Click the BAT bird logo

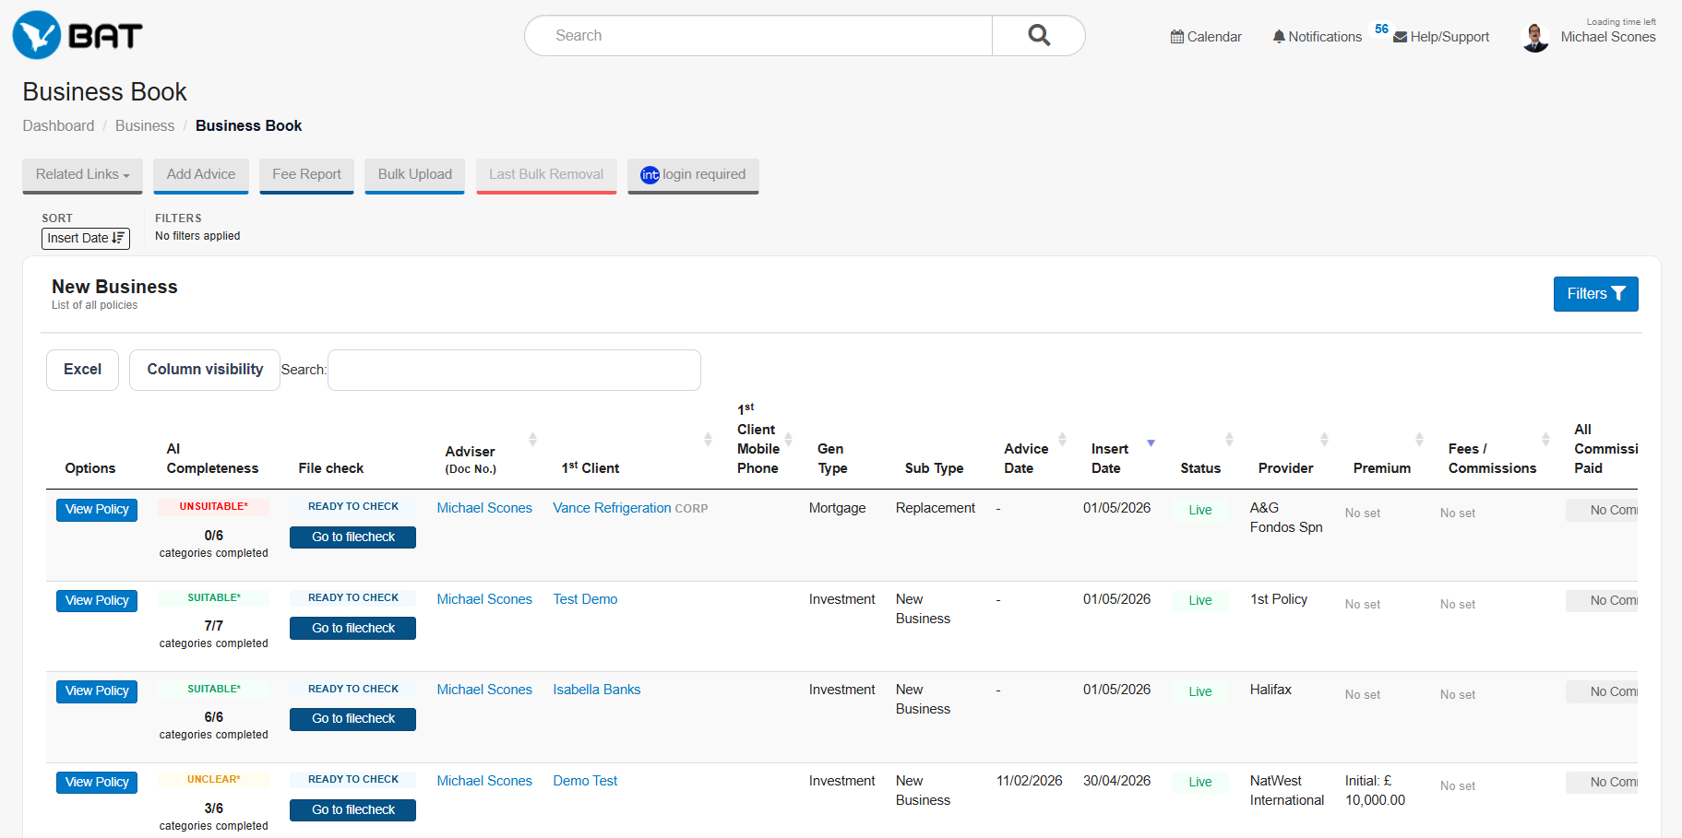(x=78, y=35)
